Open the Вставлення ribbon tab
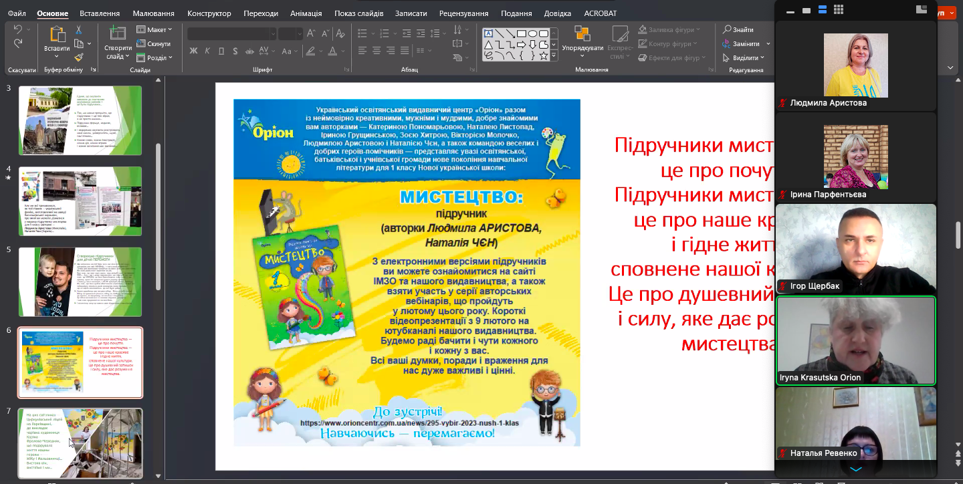 coord(100,13)
